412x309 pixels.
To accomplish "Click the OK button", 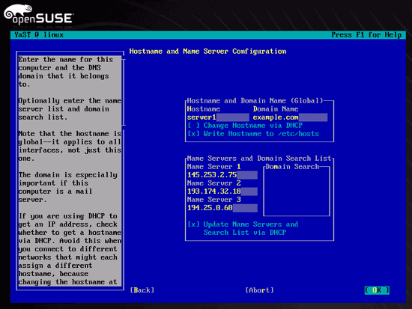I will [377, 290].
